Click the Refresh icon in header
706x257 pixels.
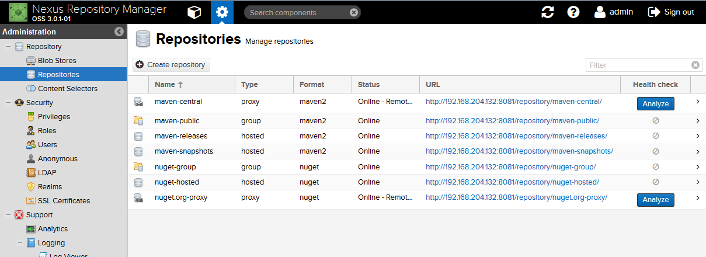point(547,12)
